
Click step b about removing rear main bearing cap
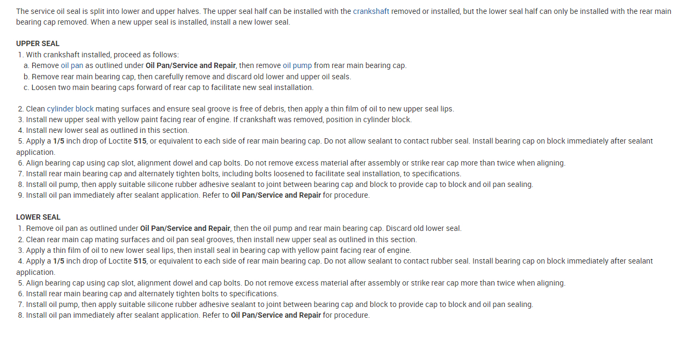(191, 77)
